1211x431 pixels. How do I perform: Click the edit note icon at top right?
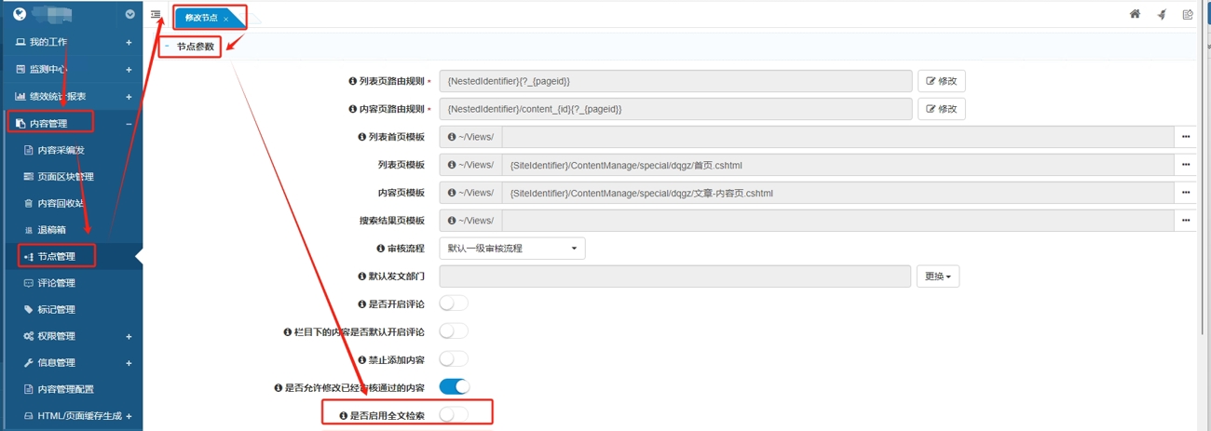tap(1188, 14)
